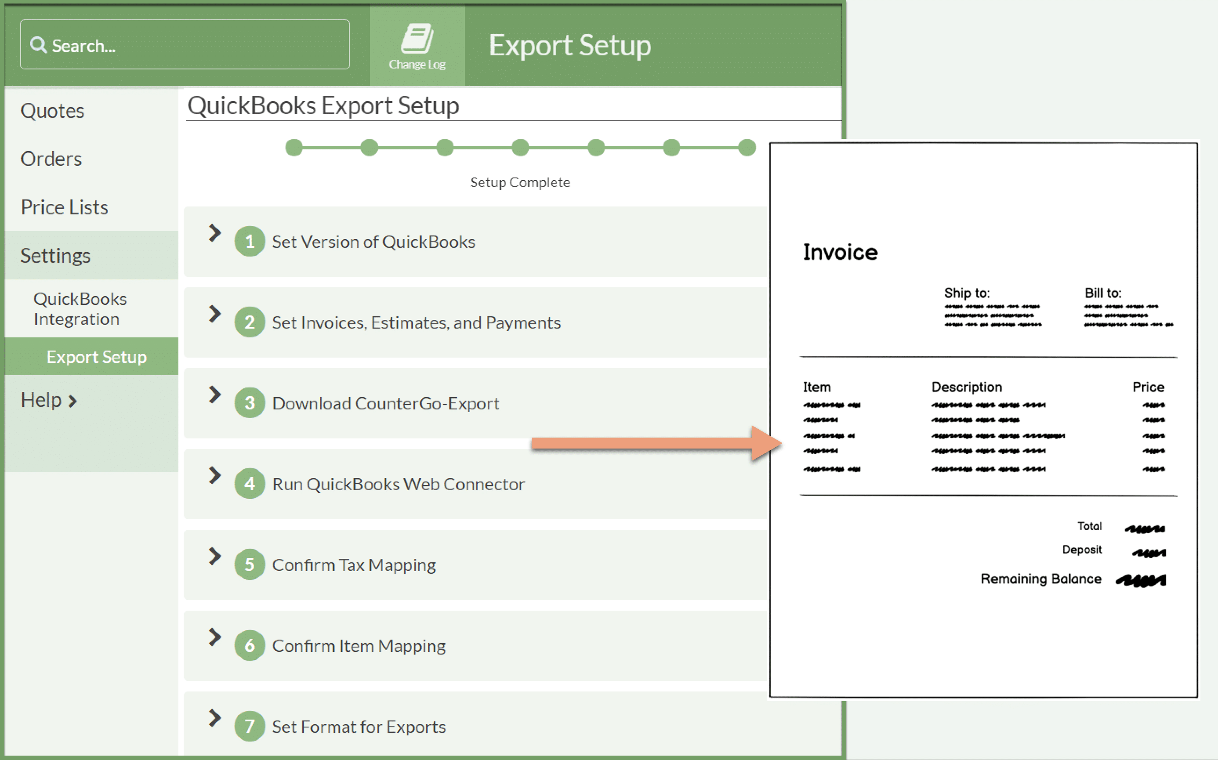Screen dimensions: 1218x760
Task: Click the QuickBooks Export Setup heading
Action: (x=323, y=105)
